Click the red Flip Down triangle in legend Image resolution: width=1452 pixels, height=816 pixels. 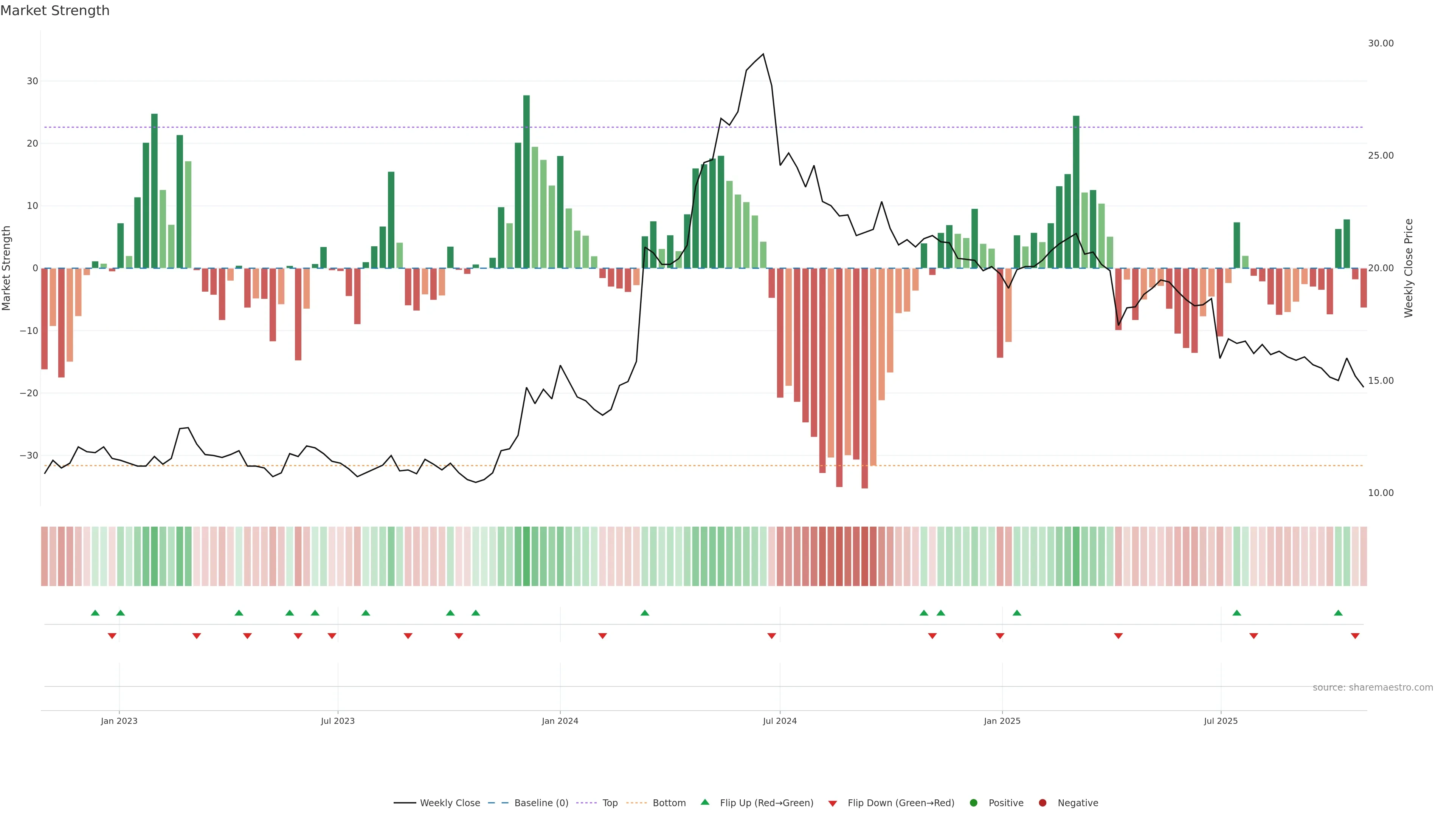click(833, 804)
